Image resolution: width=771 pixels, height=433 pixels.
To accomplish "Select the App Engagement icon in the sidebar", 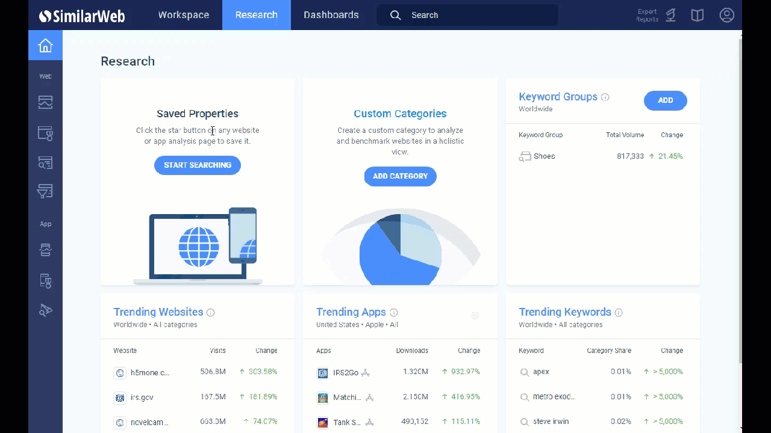I will click(45, 280).
